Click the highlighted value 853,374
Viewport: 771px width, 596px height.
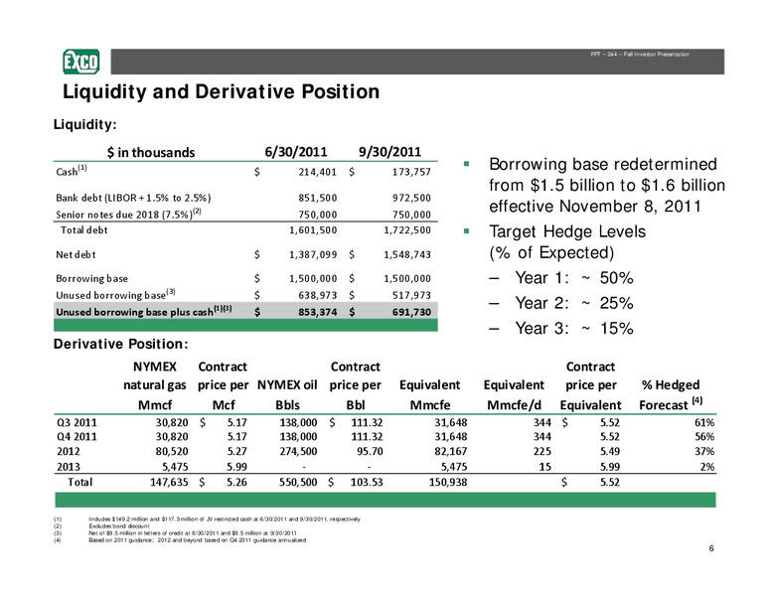point(318,312)
